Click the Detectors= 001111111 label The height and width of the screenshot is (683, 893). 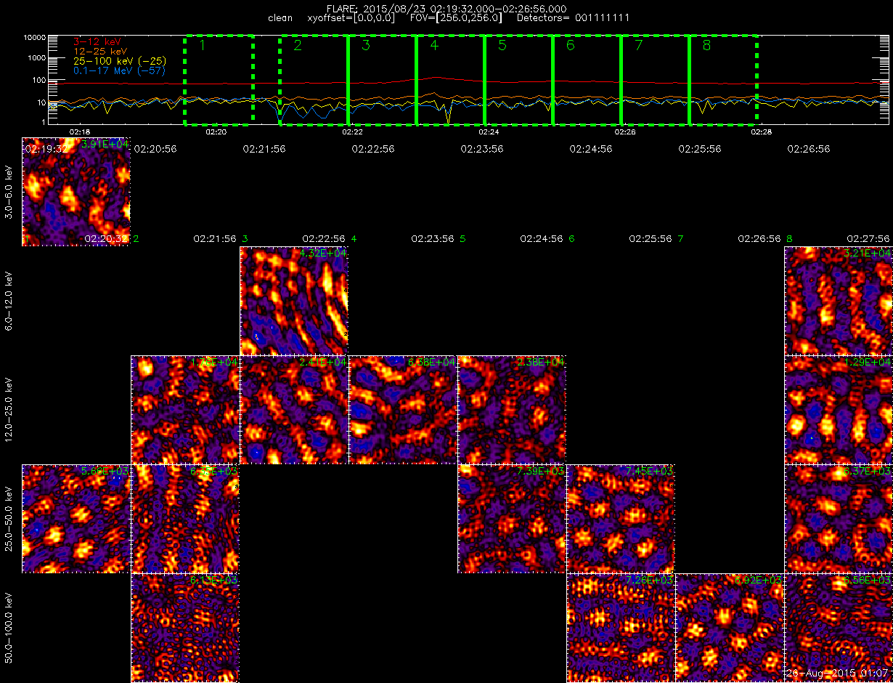click(572, 17)
